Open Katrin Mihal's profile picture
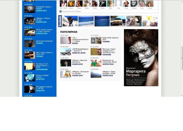Screen dimensions: 183x131 (x=63, y=3)
